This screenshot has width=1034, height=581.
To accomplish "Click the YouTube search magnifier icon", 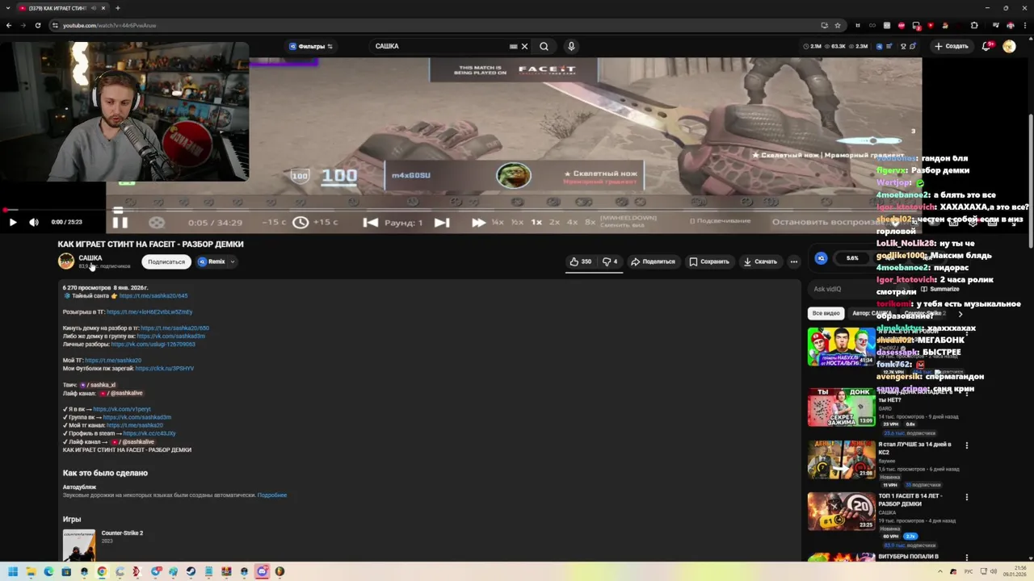I will coord(544,46).
